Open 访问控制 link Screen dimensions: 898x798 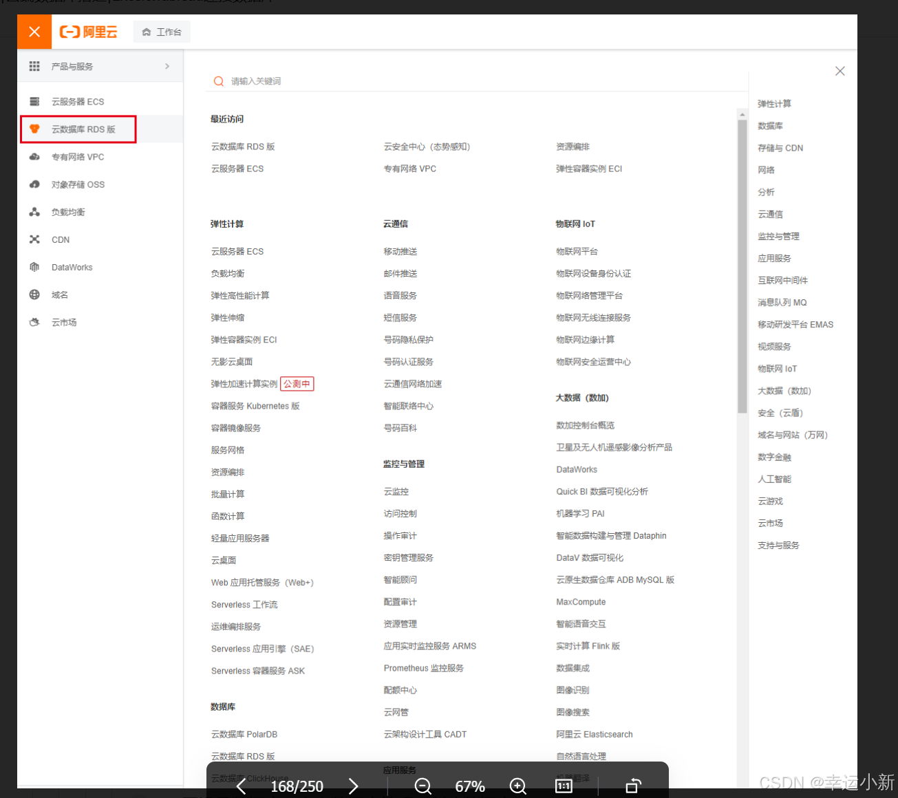pos(400,513)
